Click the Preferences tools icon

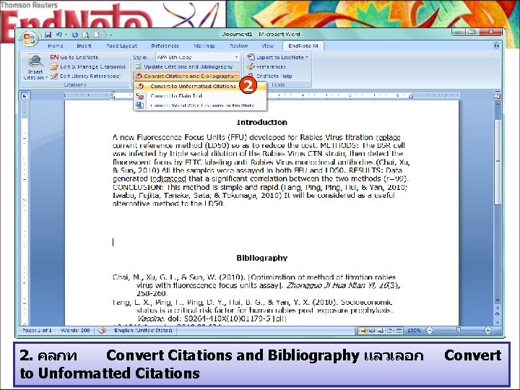[x=251, y=66]
